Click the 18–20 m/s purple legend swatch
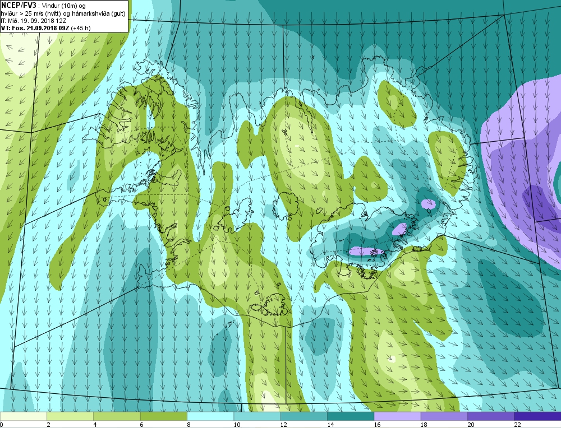 444,416
